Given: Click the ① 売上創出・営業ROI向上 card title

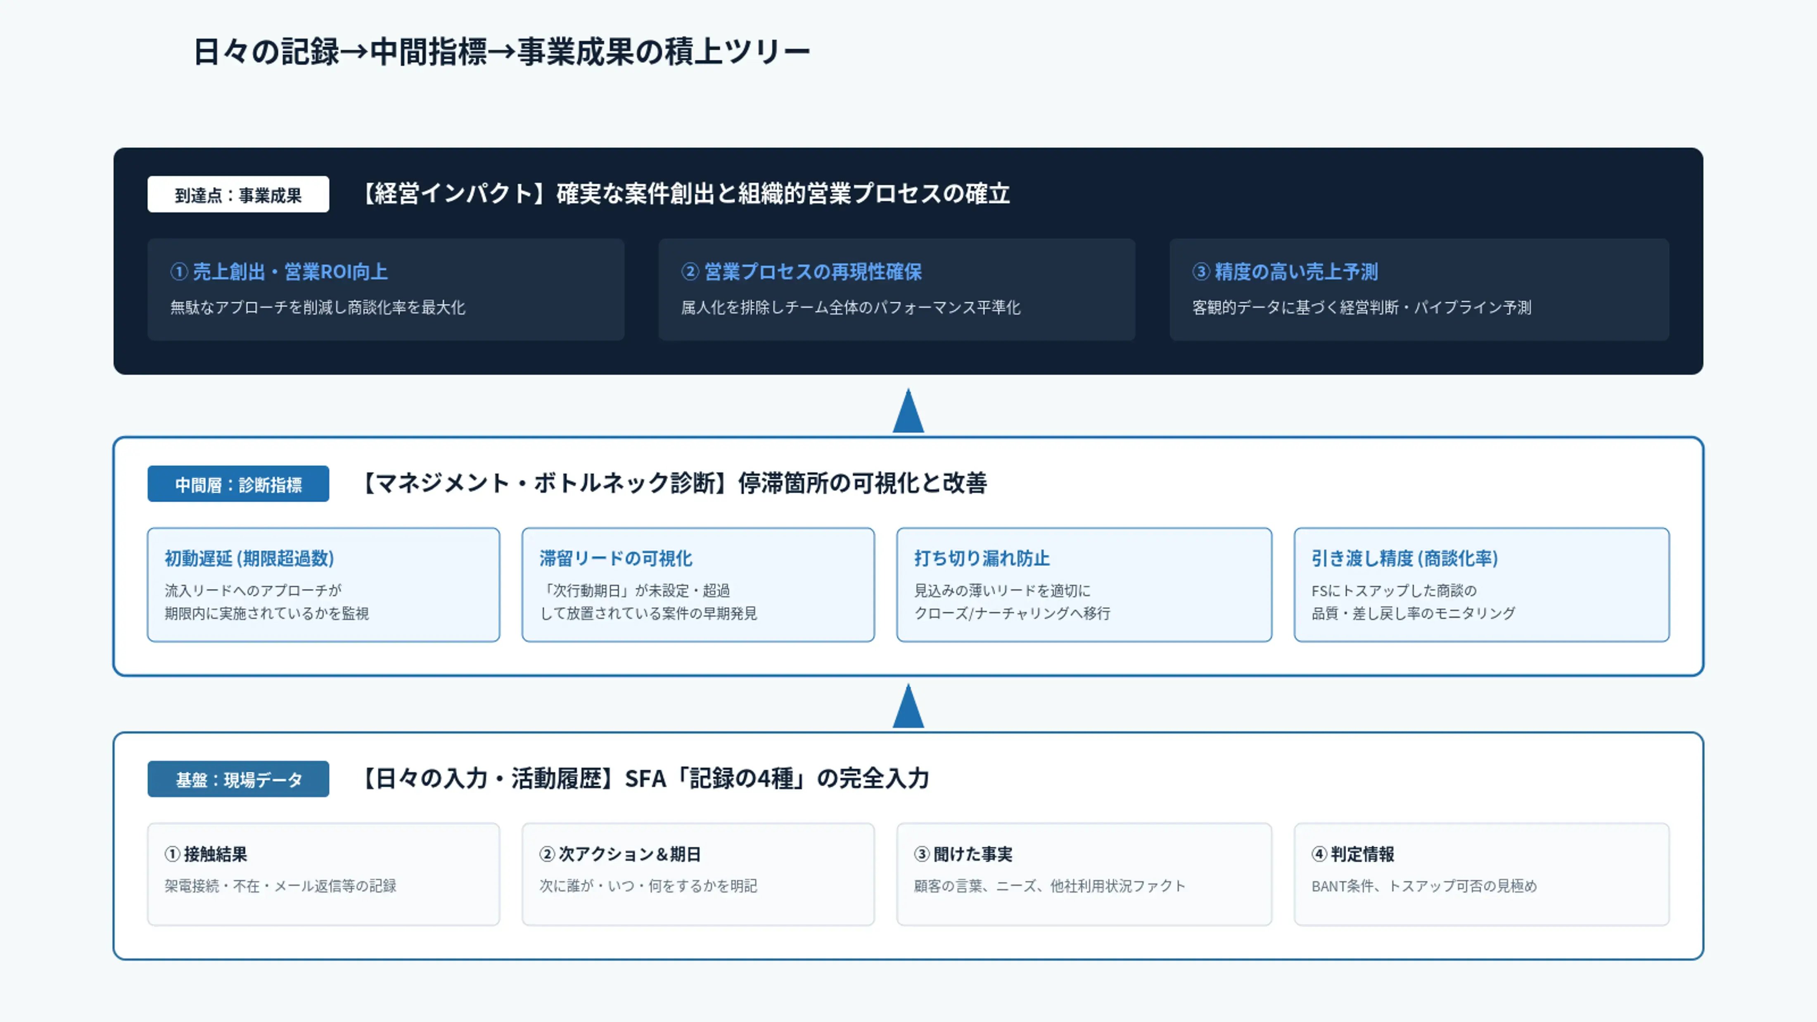Looking at the screenshot, I should (x=279, y=272).
